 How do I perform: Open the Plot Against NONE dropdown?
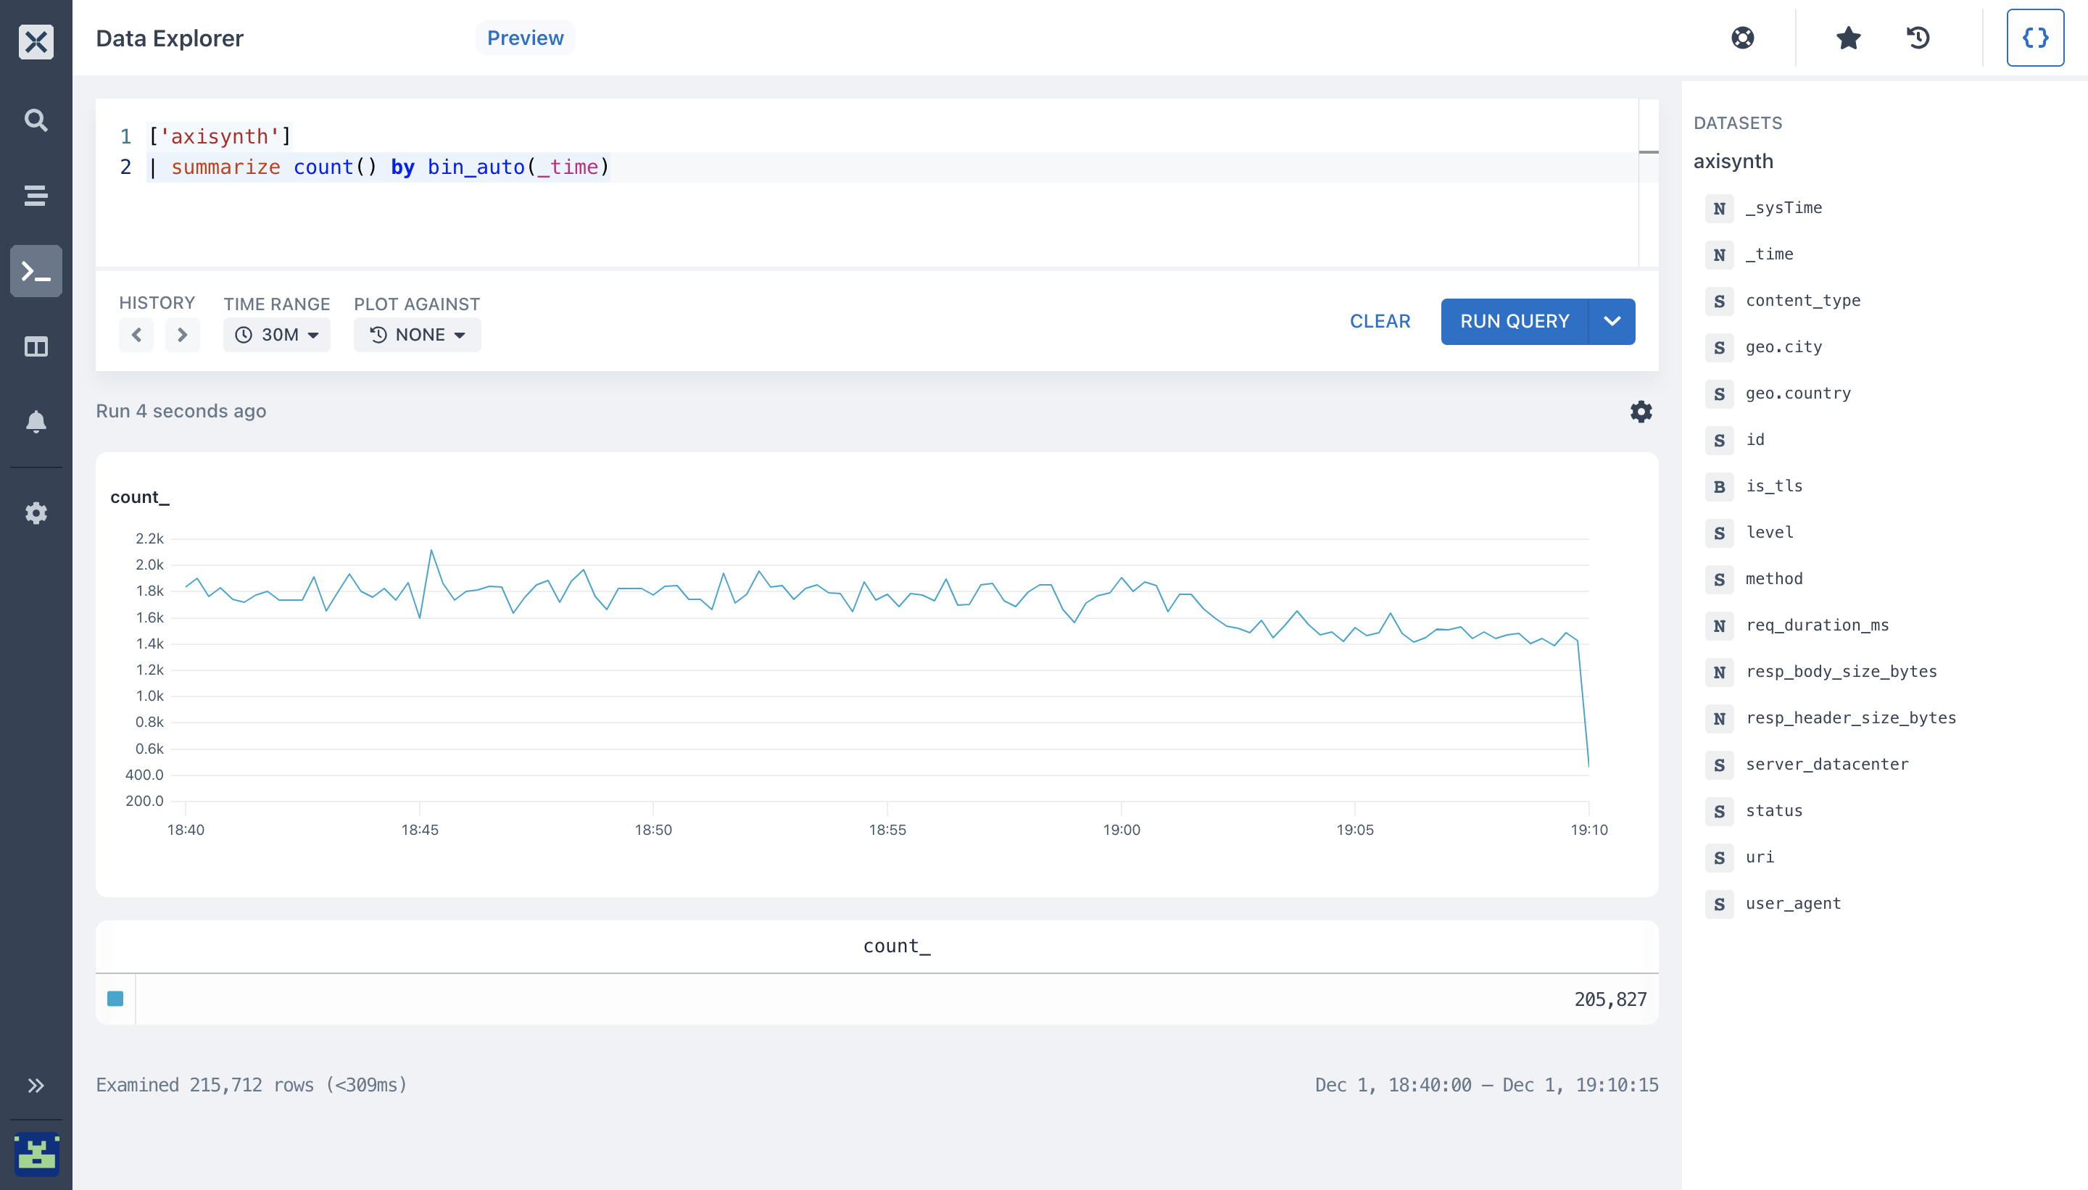tap(417, 335)
